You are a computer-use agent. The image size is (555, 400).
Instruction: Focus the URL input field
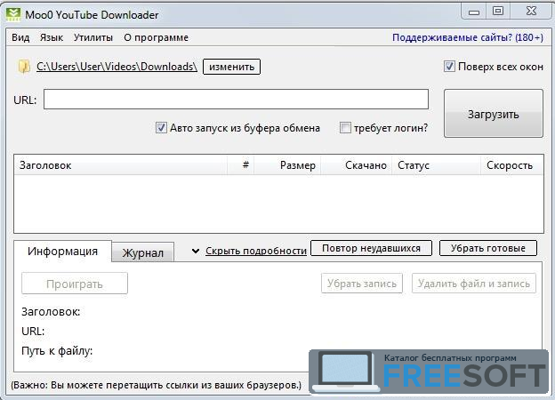(x=236, y=100)
